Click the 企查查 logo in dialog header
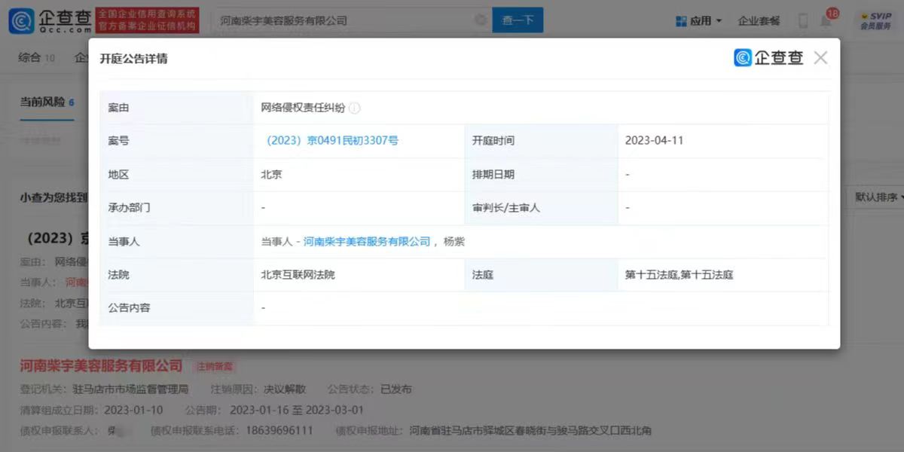The height and width of the screenshot is (452, 904). click(768, 58)
